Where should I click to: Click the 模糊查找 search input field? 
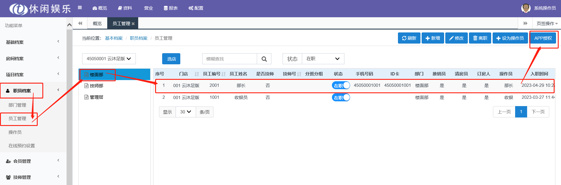(229, 59)
